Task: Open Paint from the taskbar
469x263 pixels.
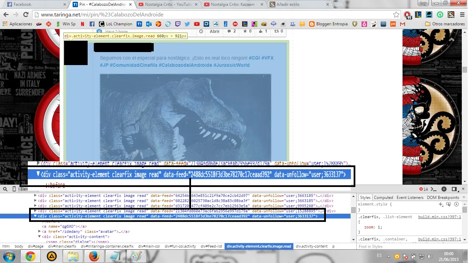Action: 136,256
